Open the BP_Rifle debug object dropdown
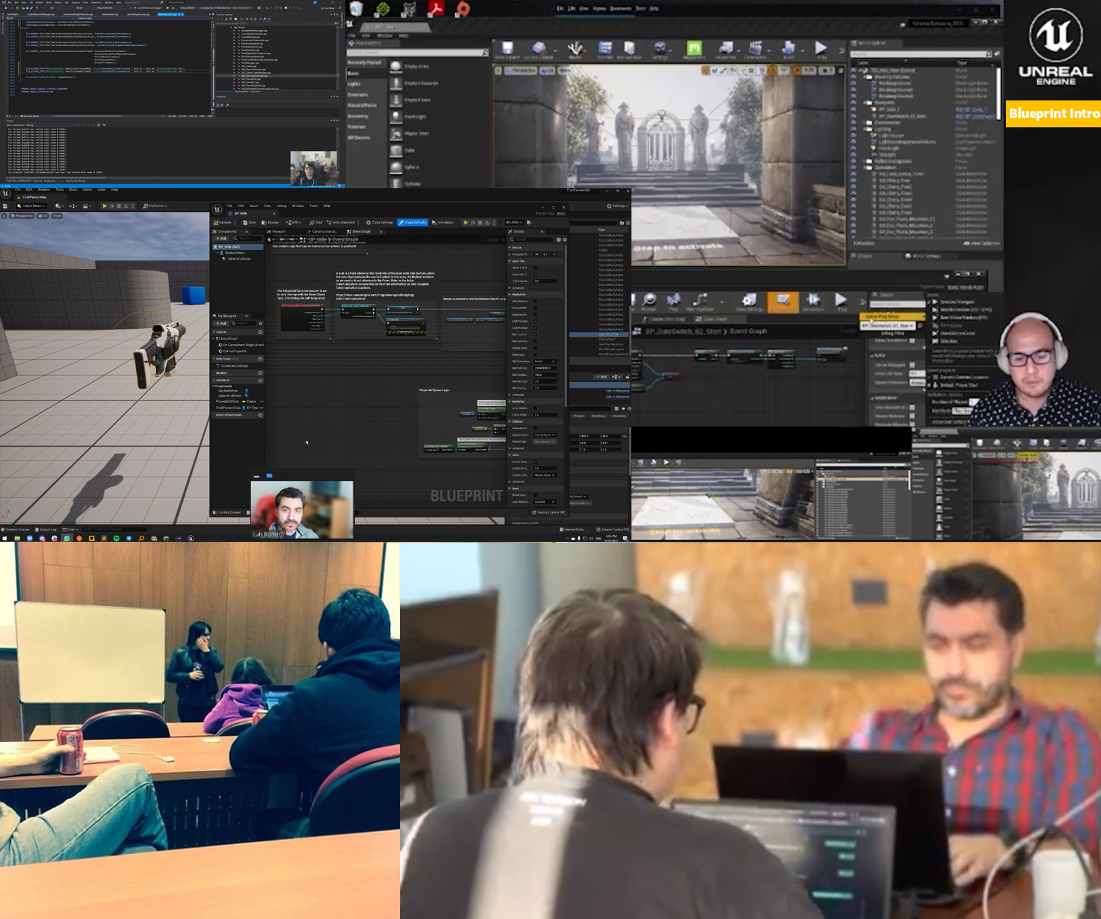1101x919 pixels. click(514, 223)
